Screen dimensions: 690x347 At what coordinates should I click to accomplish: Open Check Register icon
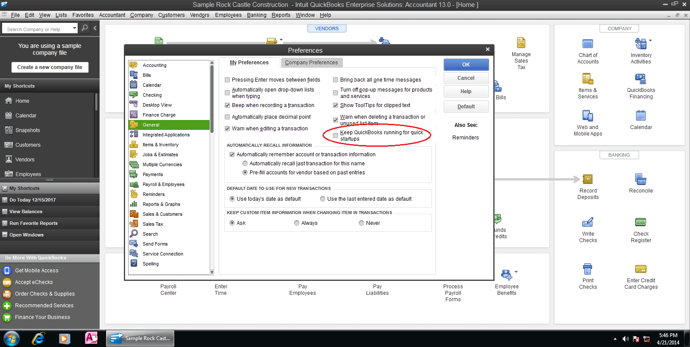(x=641, y=222)
